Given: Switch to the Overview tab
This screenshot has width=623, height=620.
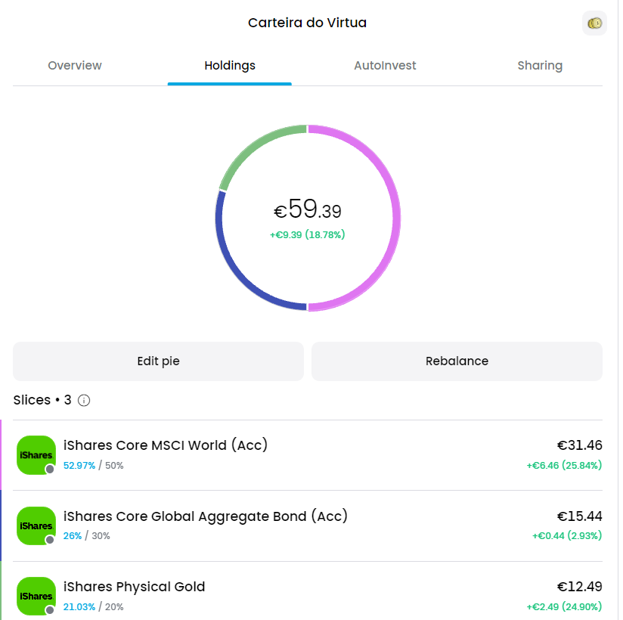Looking at the screenshot, I should click(x=75, y=65).
